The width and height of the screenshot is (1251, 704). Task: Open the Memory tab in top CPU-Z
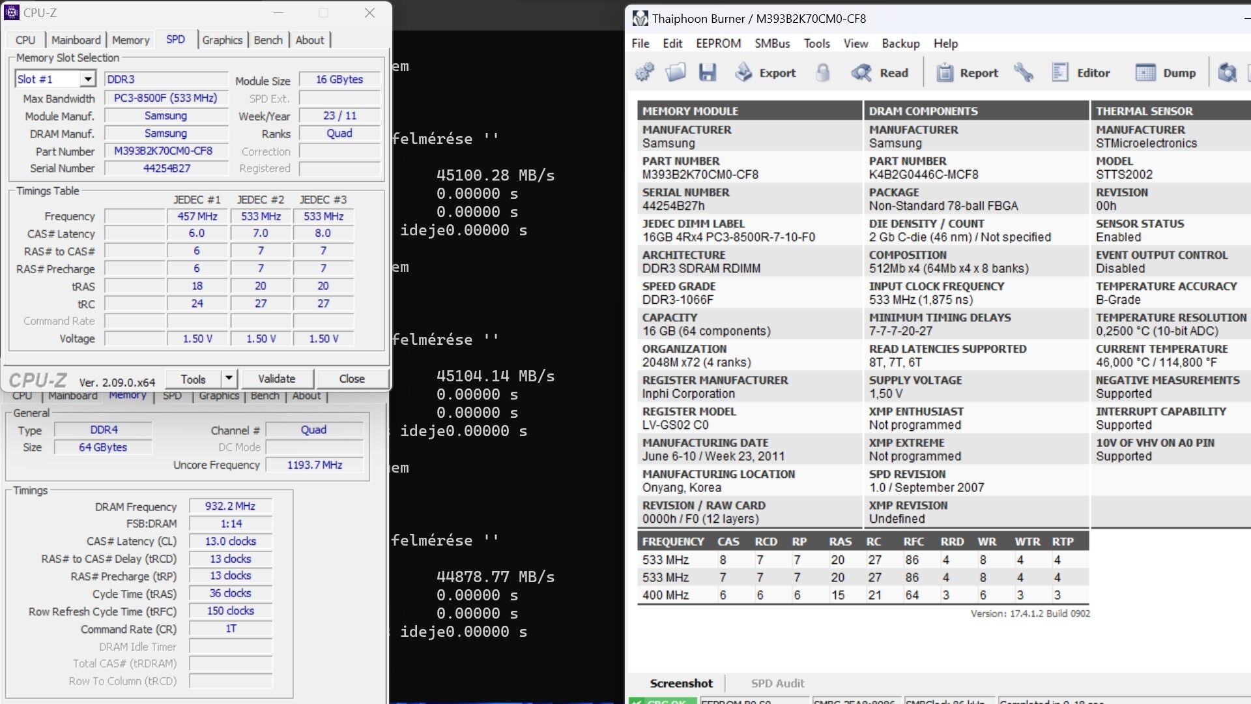(131, 40)
